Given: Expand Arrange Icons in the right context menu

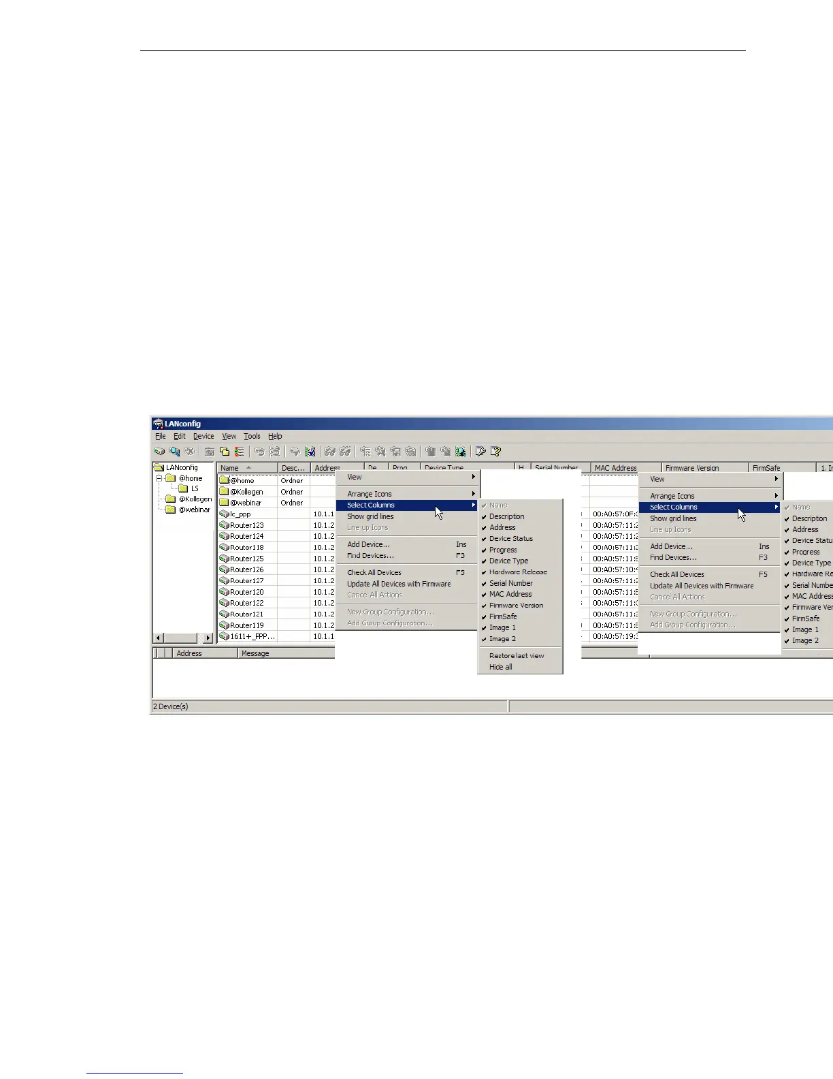Looking at the screenshot, I should coord(710,496).
